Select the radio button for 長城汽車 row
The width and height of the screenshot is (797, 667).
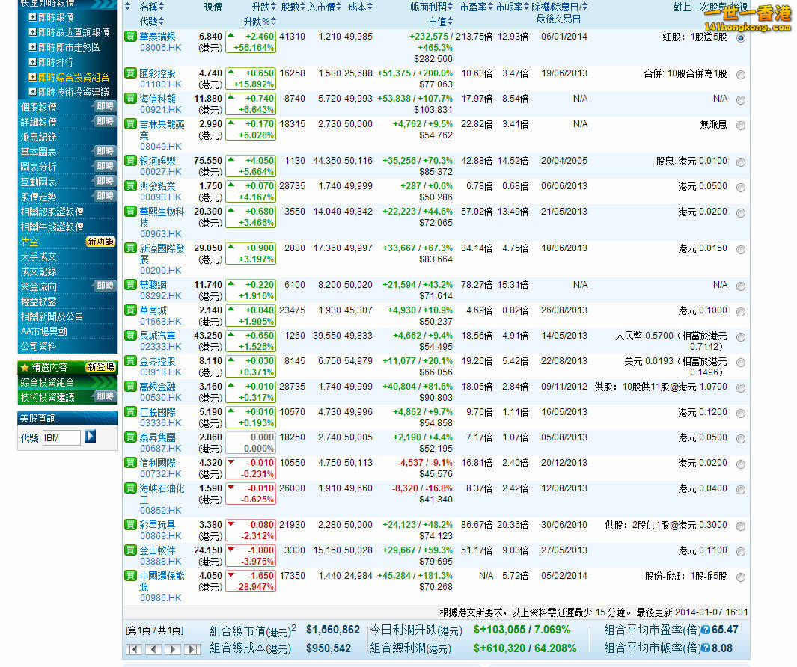coord(741,336)
